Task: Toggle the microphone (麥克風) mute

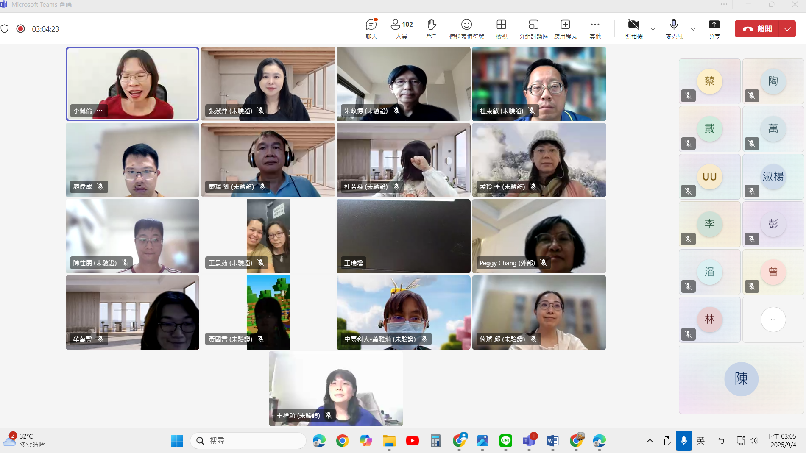Action: point(674,28)
